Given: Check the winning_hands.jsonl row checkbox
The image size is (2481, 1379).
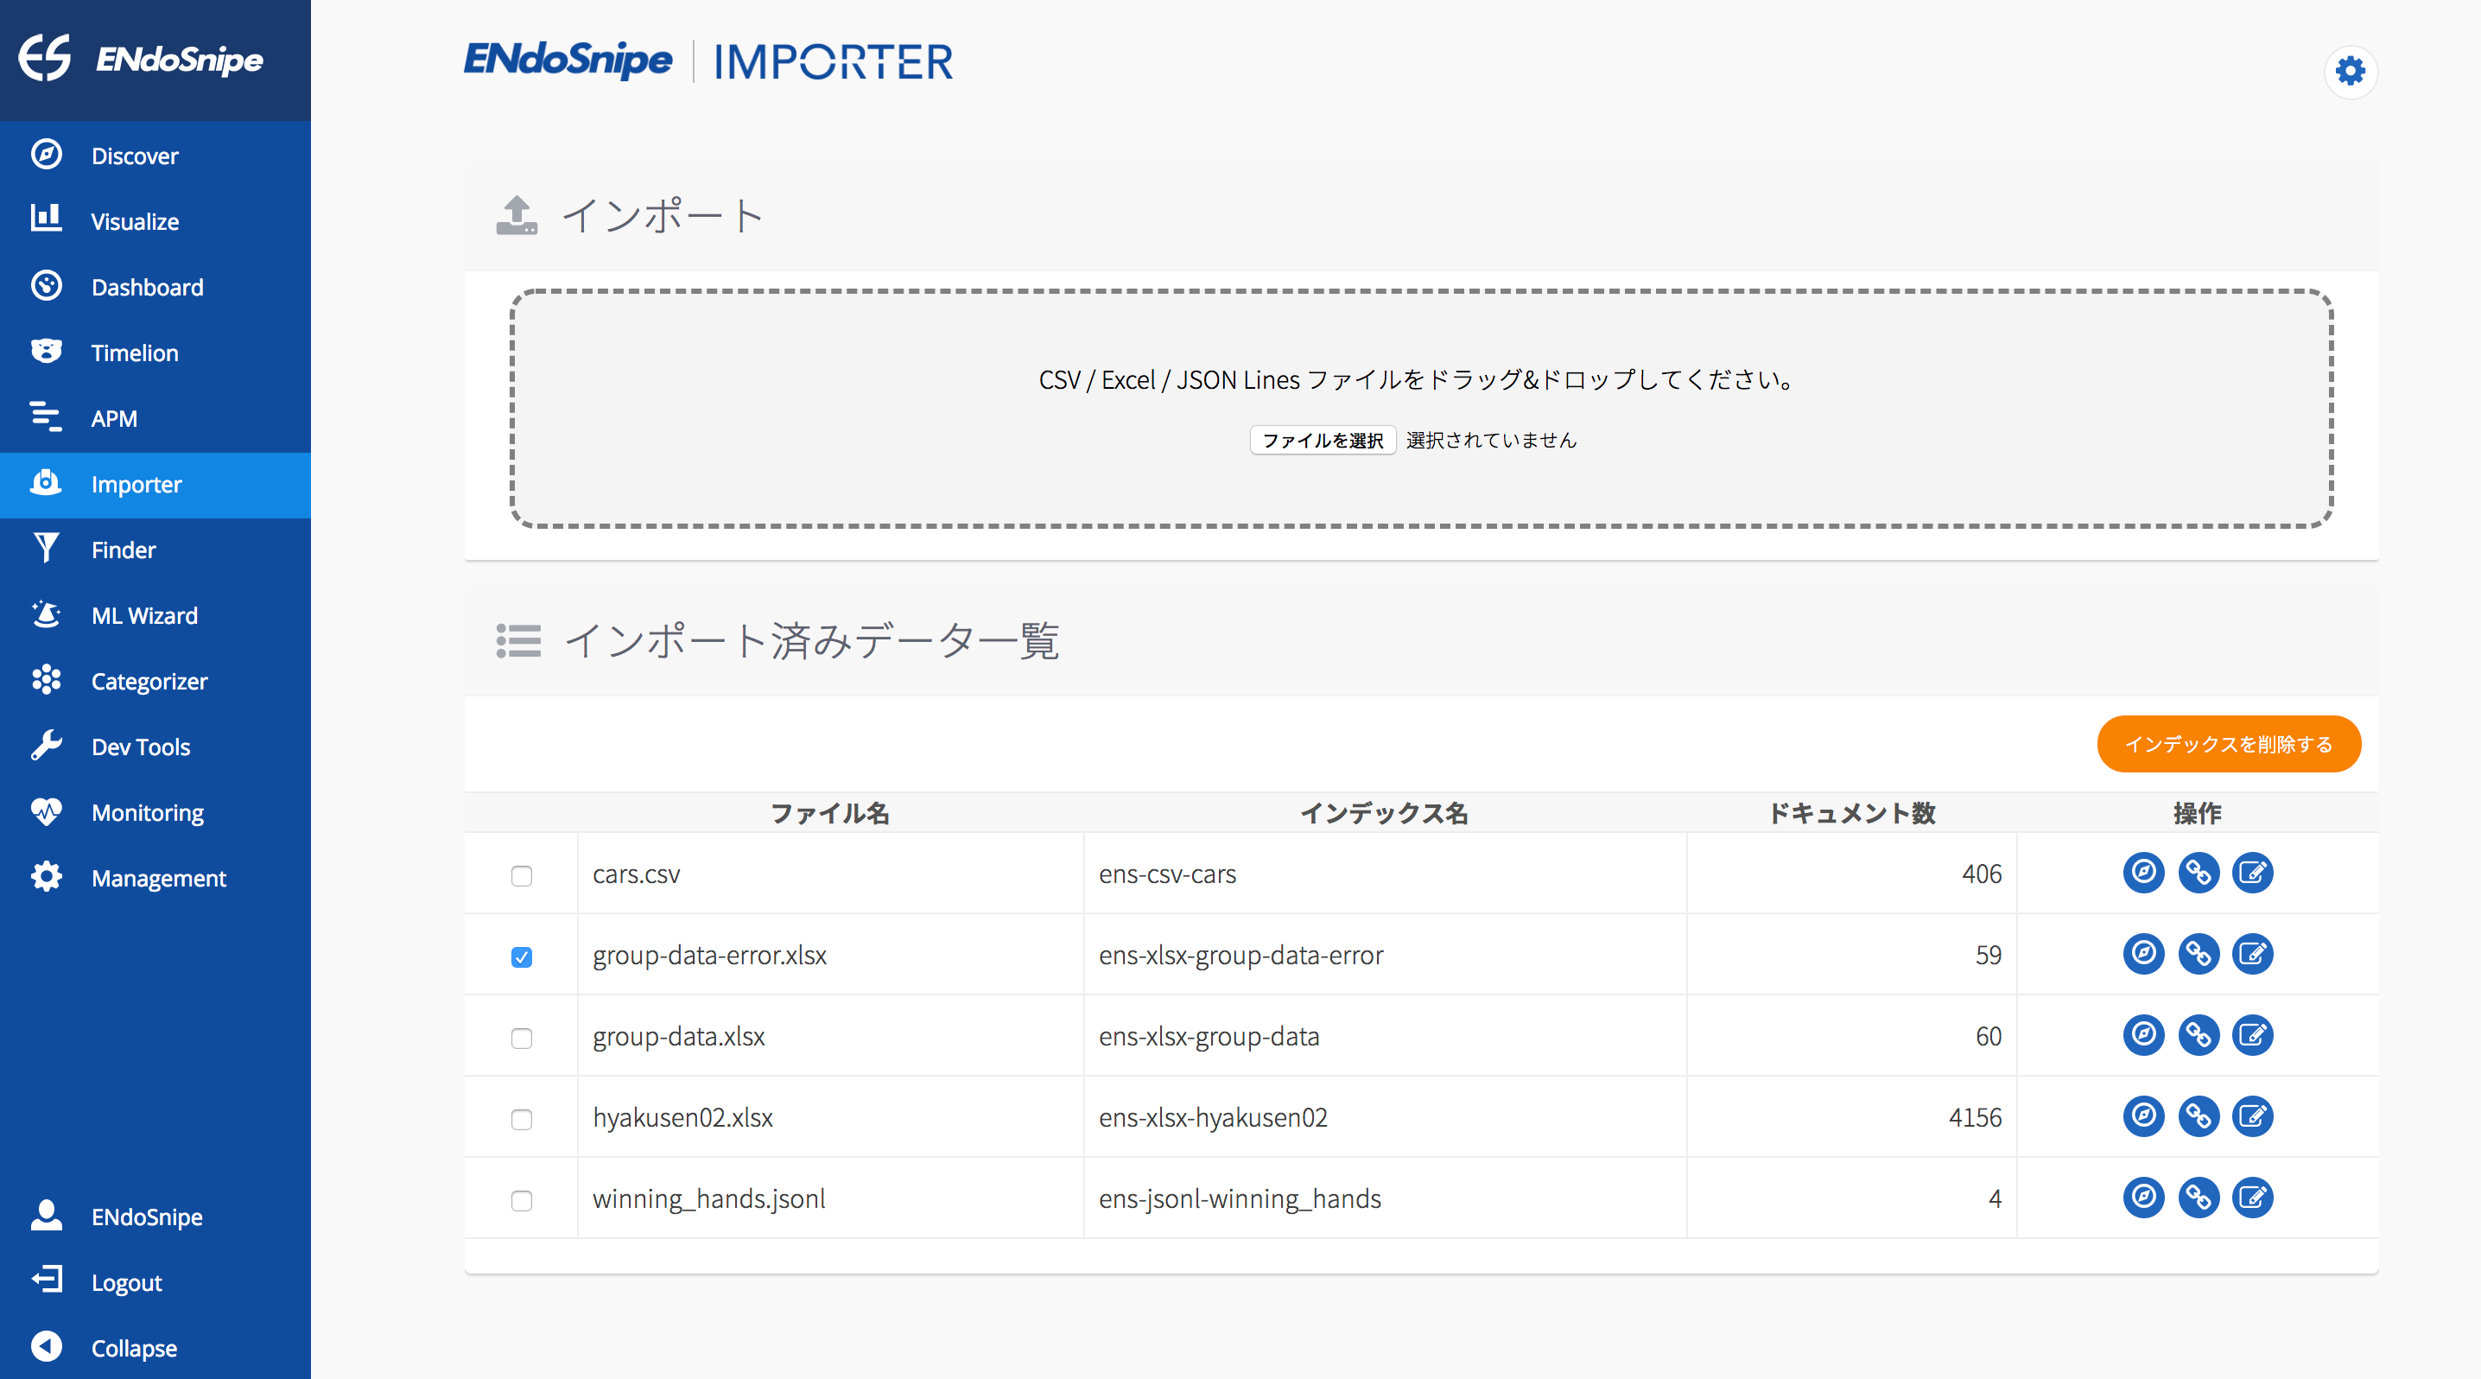Looking at the screenshot, I should pyautogui.click(x=521, y=1201).
